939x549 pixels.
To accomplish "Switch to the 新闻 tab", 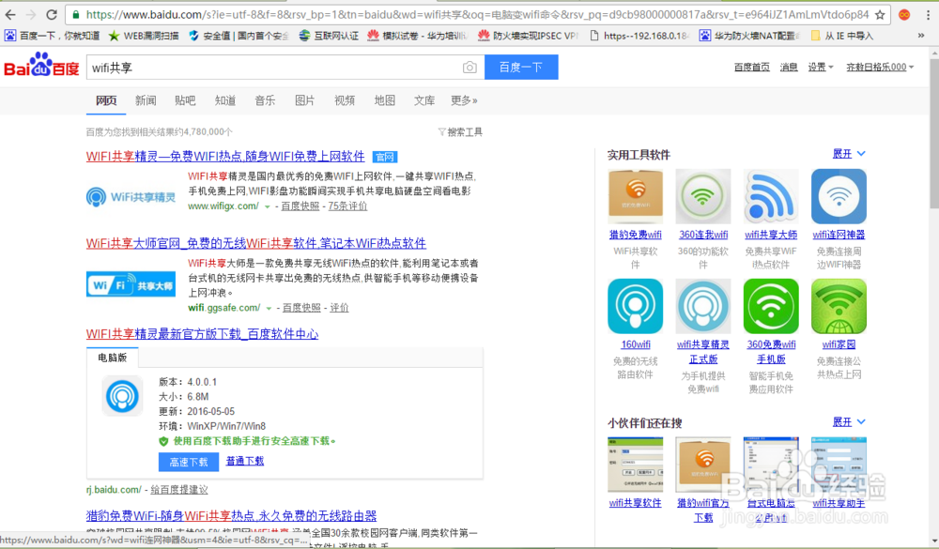I will (146, 100).
